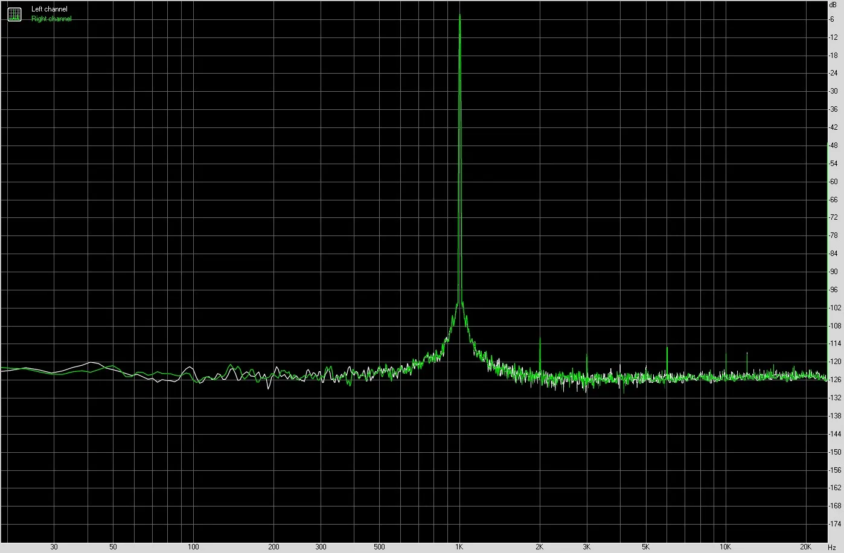844x553 pixels.
Task: Click the "2K" frequency axis label
Action: pyautogui.click(x=539, y=547)
